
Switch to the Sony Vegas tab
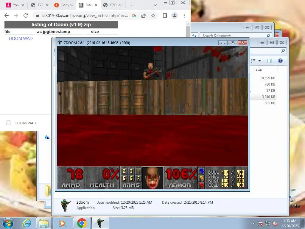point(64,5)
